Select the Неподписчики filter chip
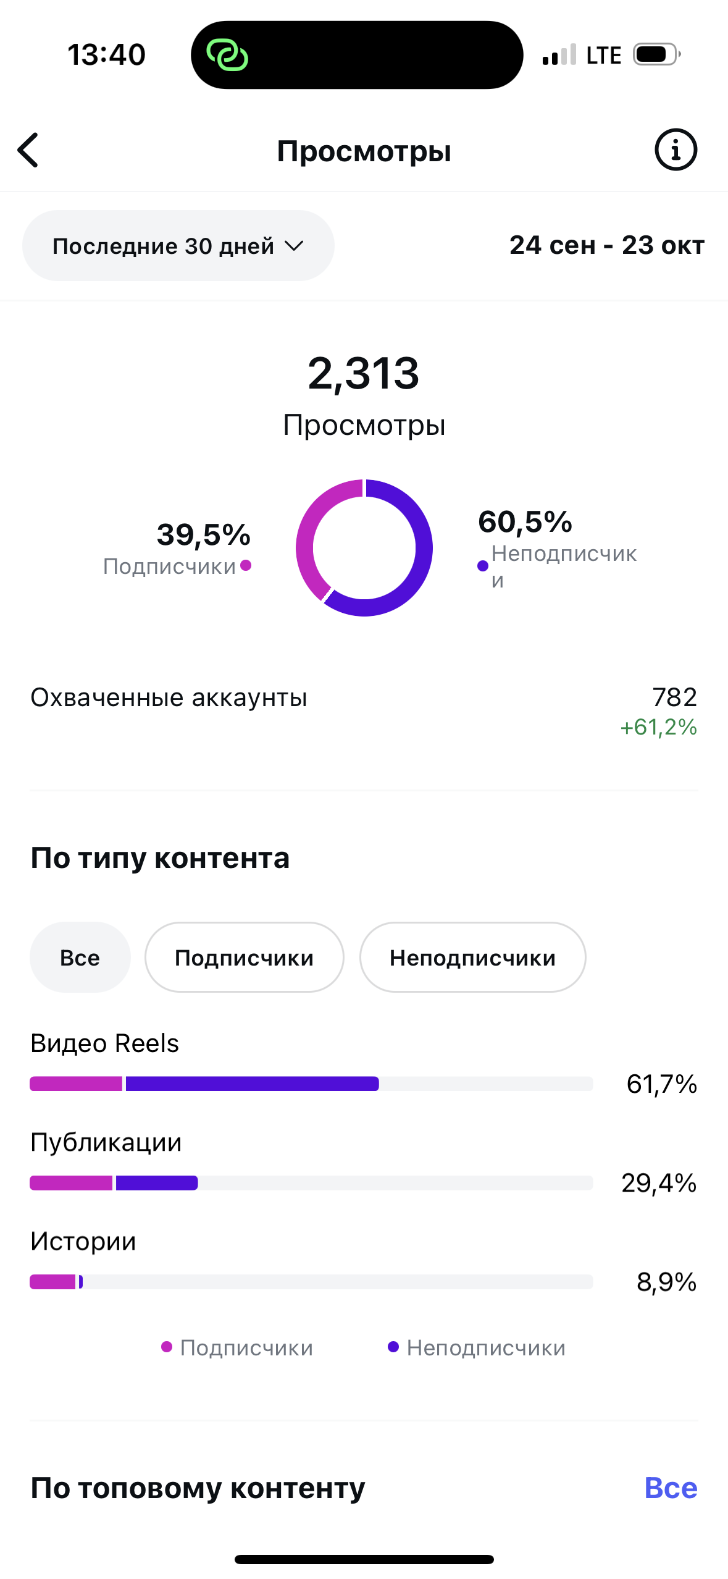The image size is (728, 1579). [x=472, y=958]
